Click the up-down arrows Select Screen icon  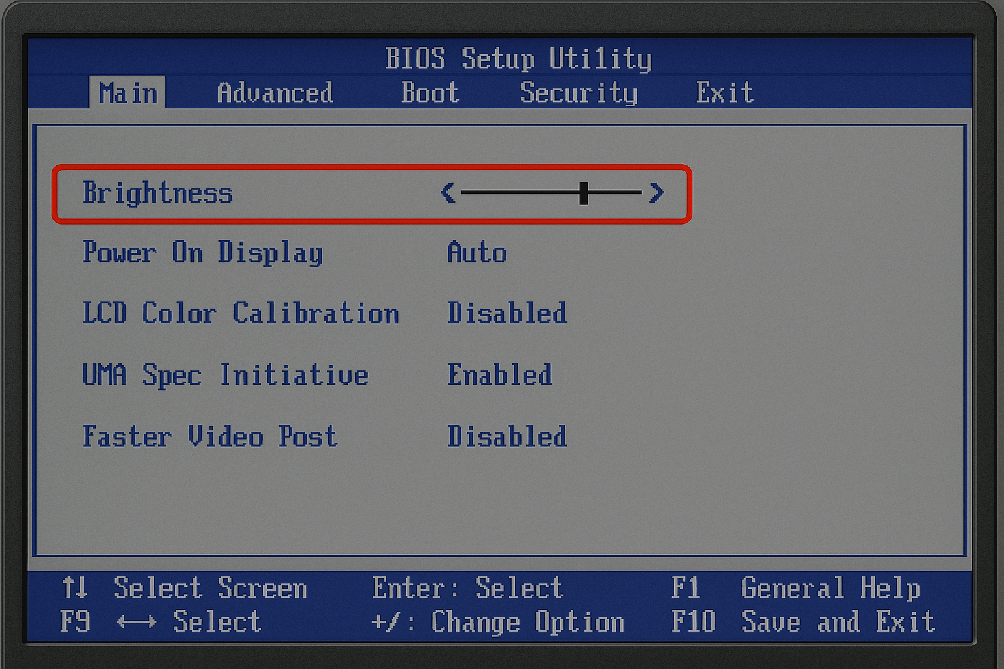pyautogui.click(x=75, y=587)
